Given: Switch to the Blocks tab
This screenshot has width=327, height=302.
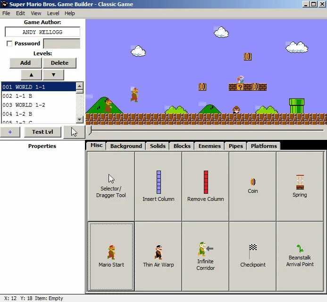Looking at the screenshot, I should 182,146.
